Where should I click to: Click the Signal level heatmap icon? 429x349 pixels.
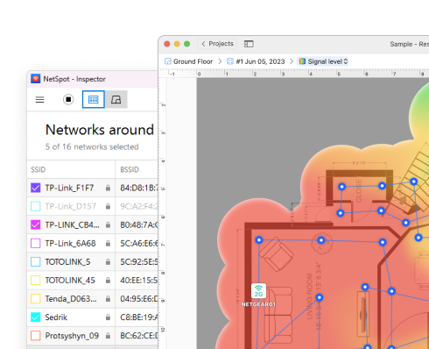coord(302,61)
